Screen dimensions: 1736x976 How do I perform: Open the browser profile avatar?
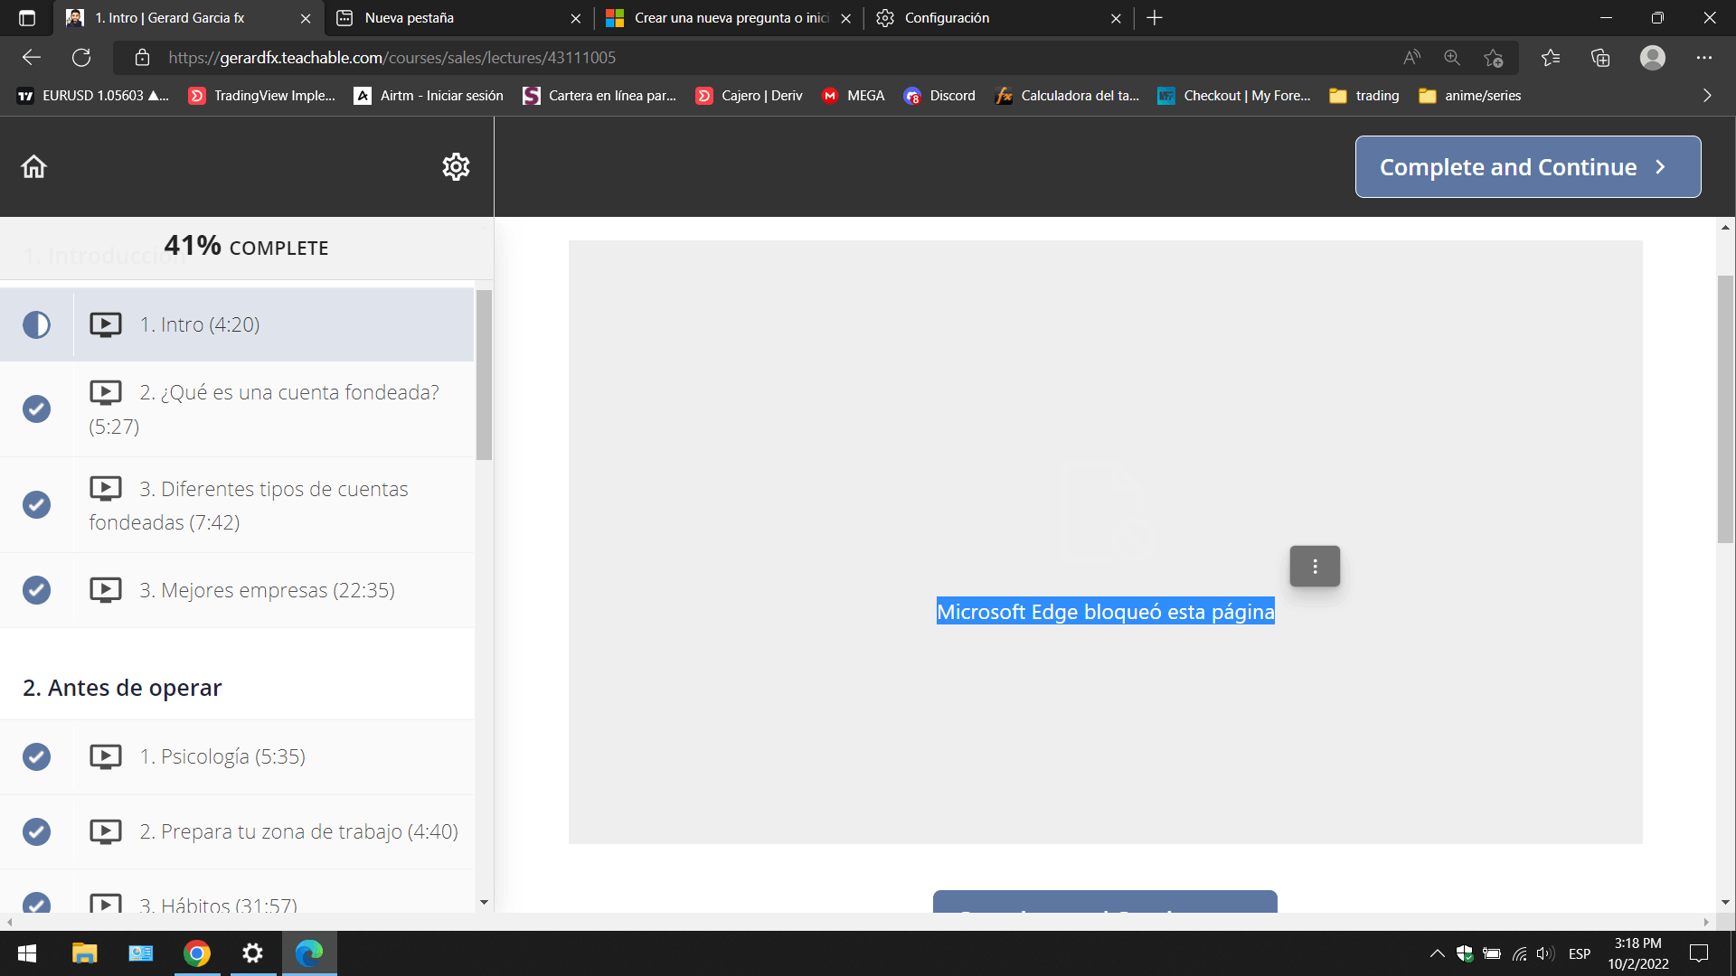1653,58
